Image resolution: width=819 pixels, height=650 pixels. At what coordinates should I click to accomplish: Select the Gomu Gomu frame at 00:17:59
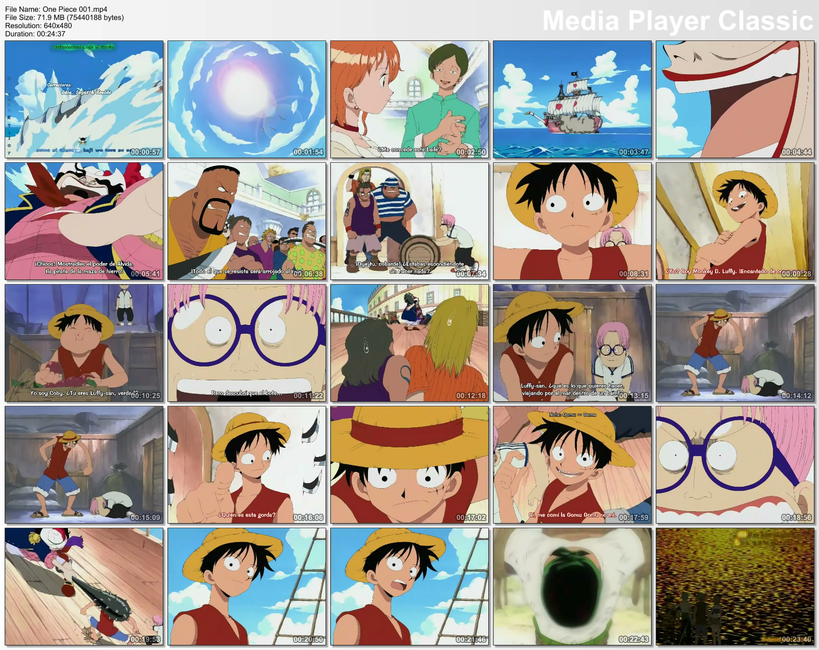tap(572, 465)
